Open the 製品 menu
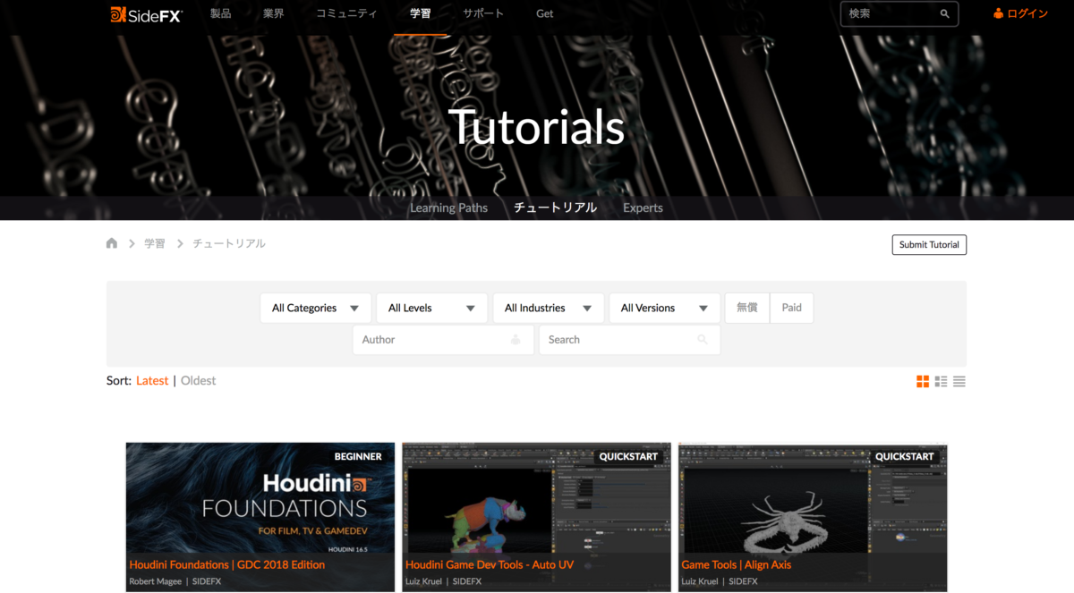 220,14
